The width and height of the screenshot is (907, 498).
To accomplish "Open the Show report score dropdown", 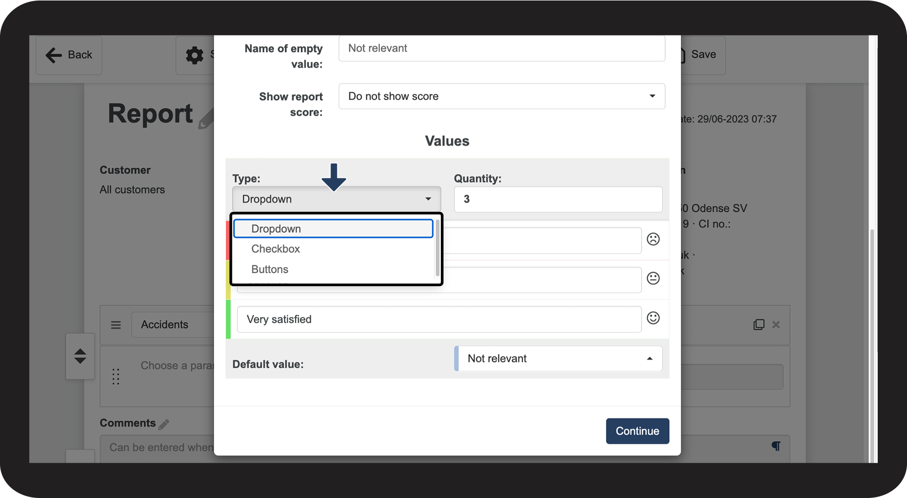I will 501,96.
